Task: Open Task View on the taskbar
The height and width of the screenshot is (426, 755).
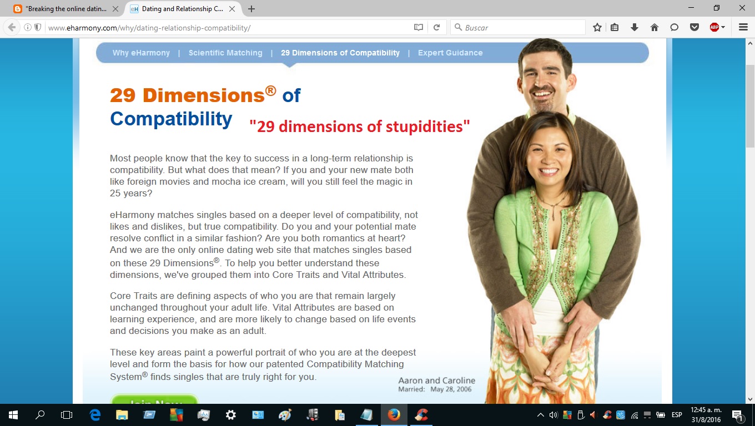Action: click(x=67, y=415)
